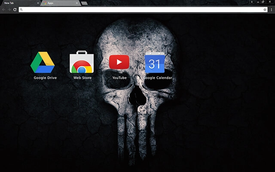Launch the Chrome Web Store app
The image size is (275, 172).
pyautogui.click(x=82, y=62)
